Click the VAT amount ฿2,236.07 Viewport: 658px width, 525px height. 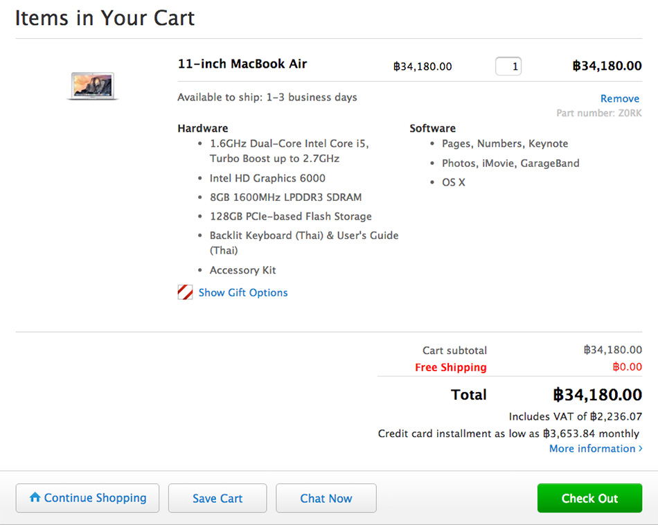(616, 416)
